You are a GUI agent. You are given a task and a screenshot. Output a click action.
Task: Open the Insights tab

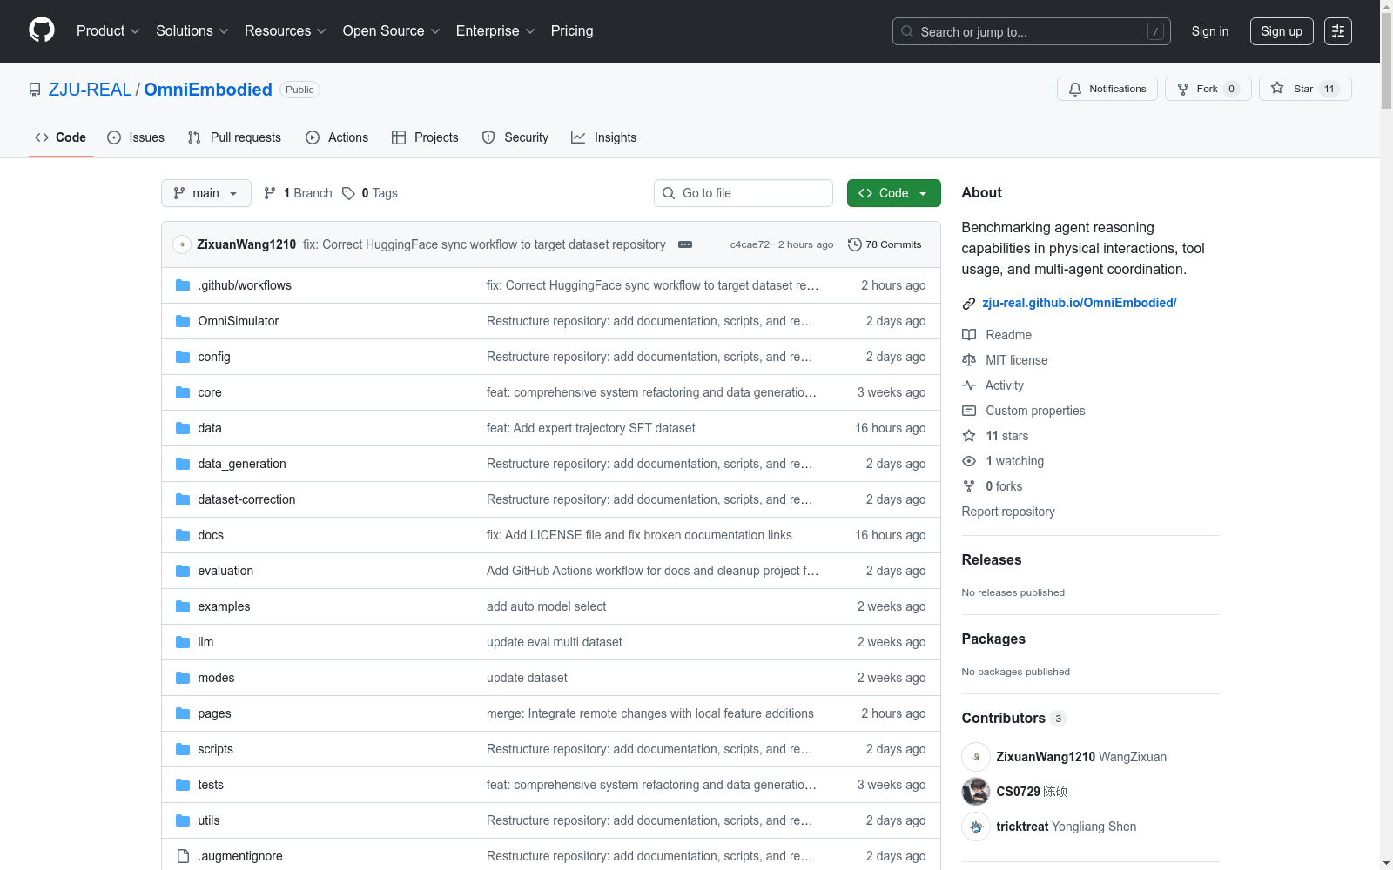tap(604, 137)
